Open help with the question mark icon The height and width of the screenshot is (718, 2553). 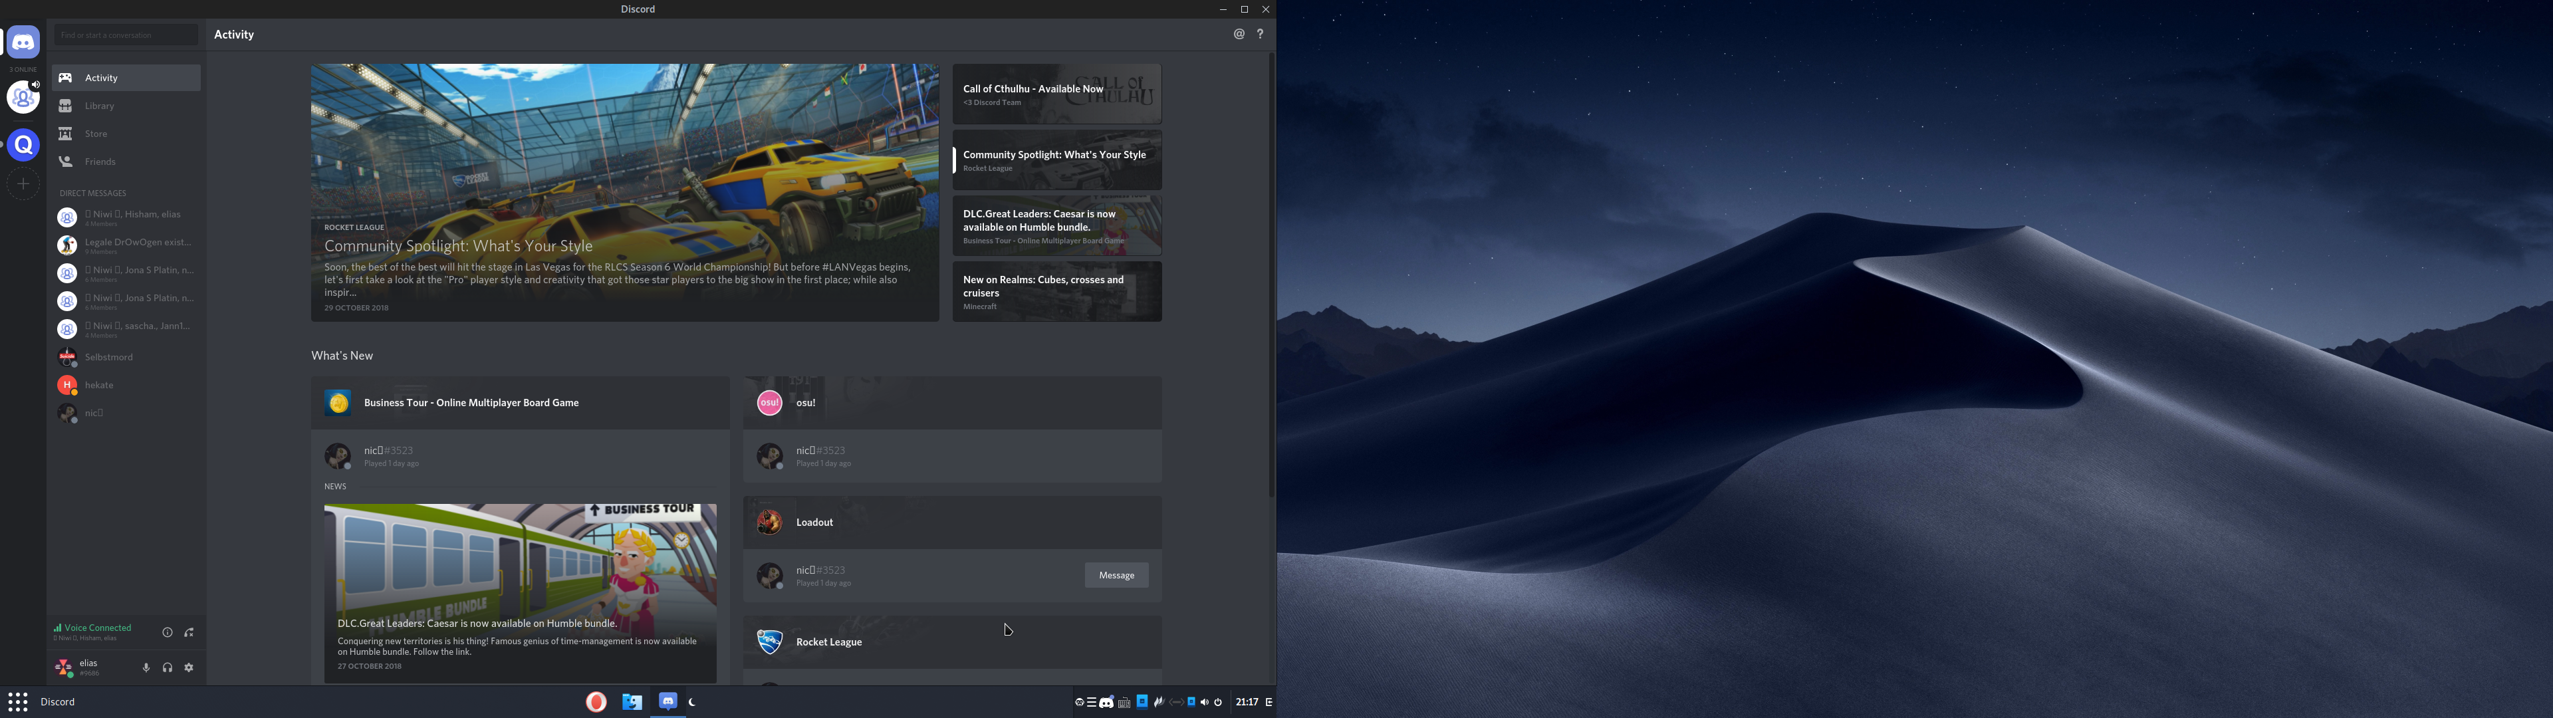(x=1261, y=35)
